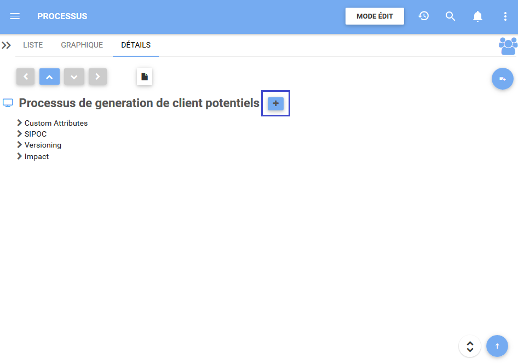Click the playlist-add round floating button
This screenshot has height=364, width=518.
[x=502, y=79]
